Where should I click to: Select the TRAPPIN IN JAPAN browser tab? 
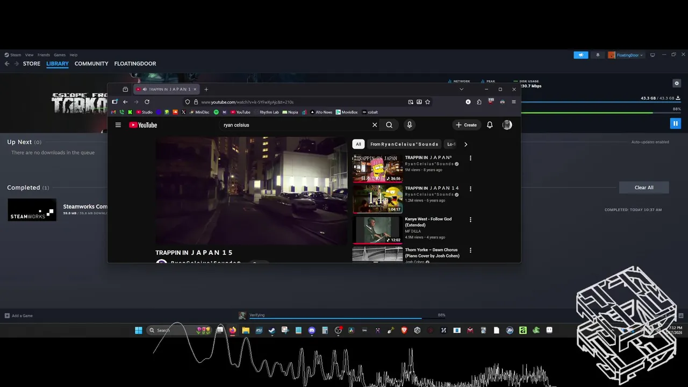pos(166,89)
